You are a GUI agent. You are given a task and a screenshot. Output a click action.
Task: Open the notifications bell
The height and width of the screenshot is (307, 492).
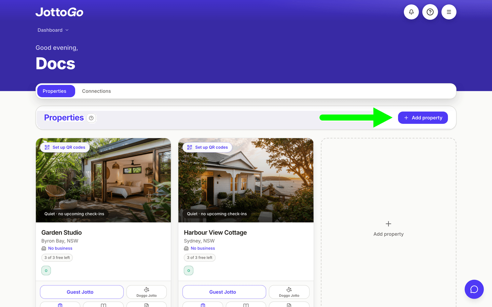point(411,12)
